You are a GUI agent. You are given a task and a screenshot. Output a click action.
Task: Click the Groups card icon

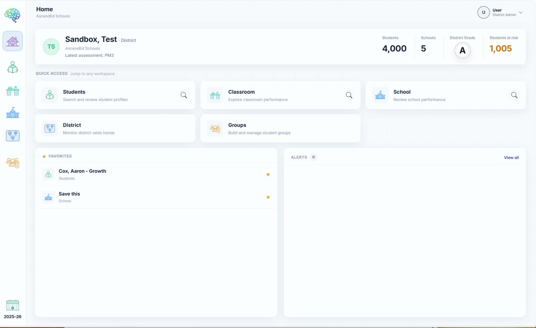[x=215, y=129]
